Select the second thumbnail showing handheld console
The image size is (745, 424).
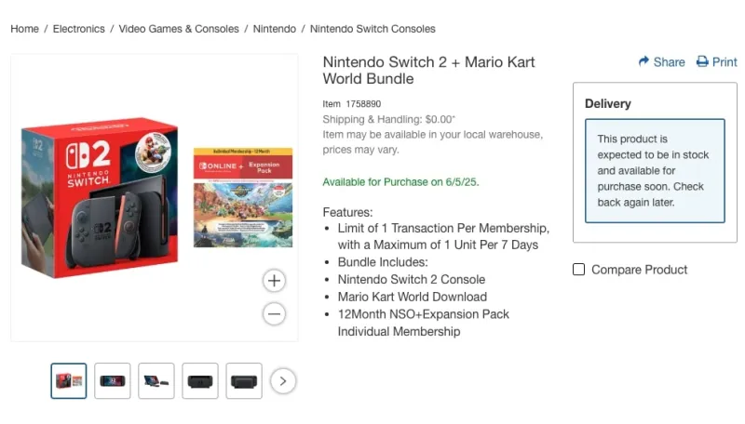(113, 380)
